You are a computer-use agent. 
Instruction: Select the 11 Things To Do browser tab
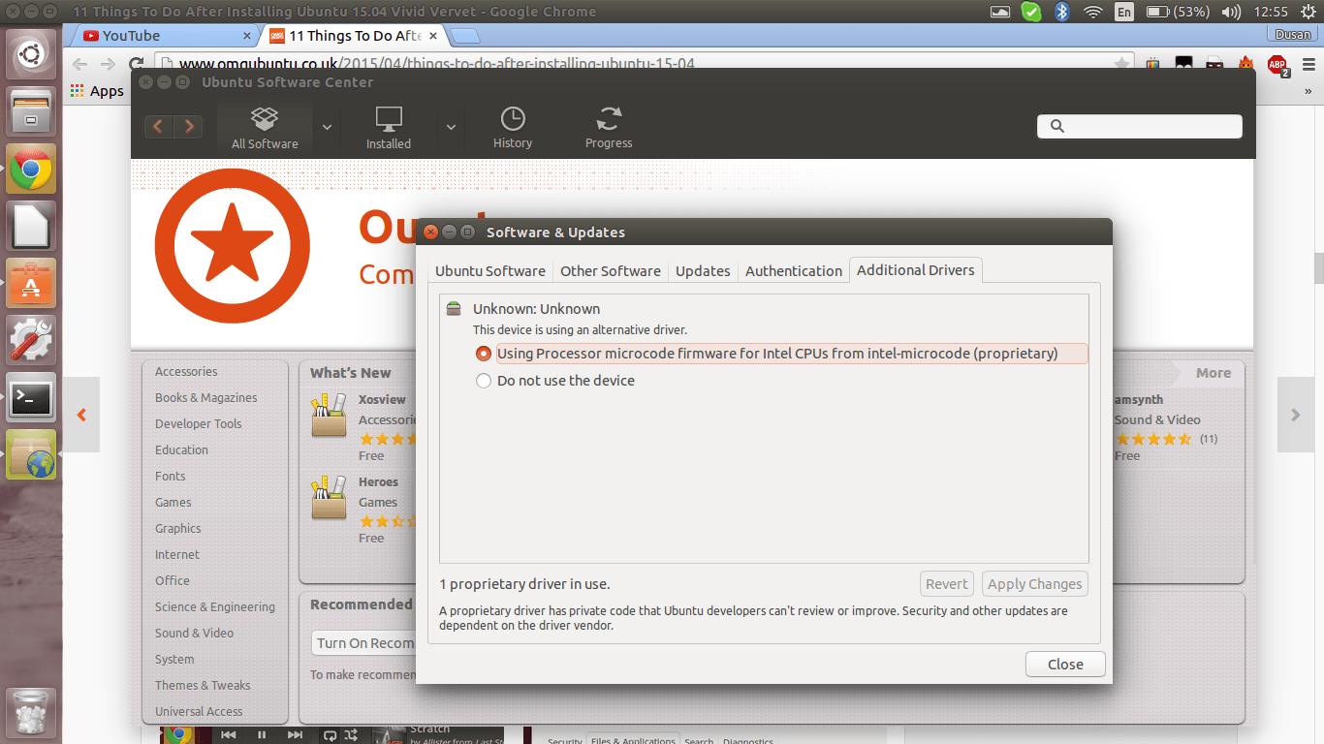tap(351, 36)
